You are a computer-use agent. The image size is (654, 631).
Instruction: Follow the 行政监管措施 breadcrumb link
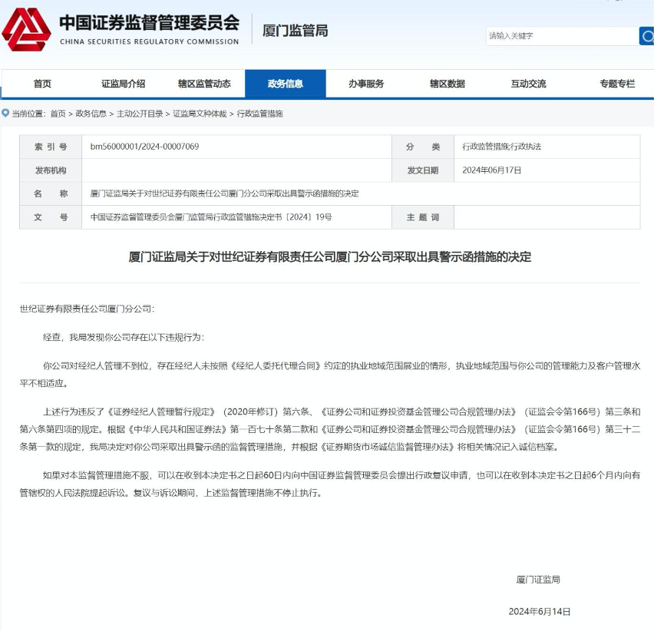pos(260,114)
